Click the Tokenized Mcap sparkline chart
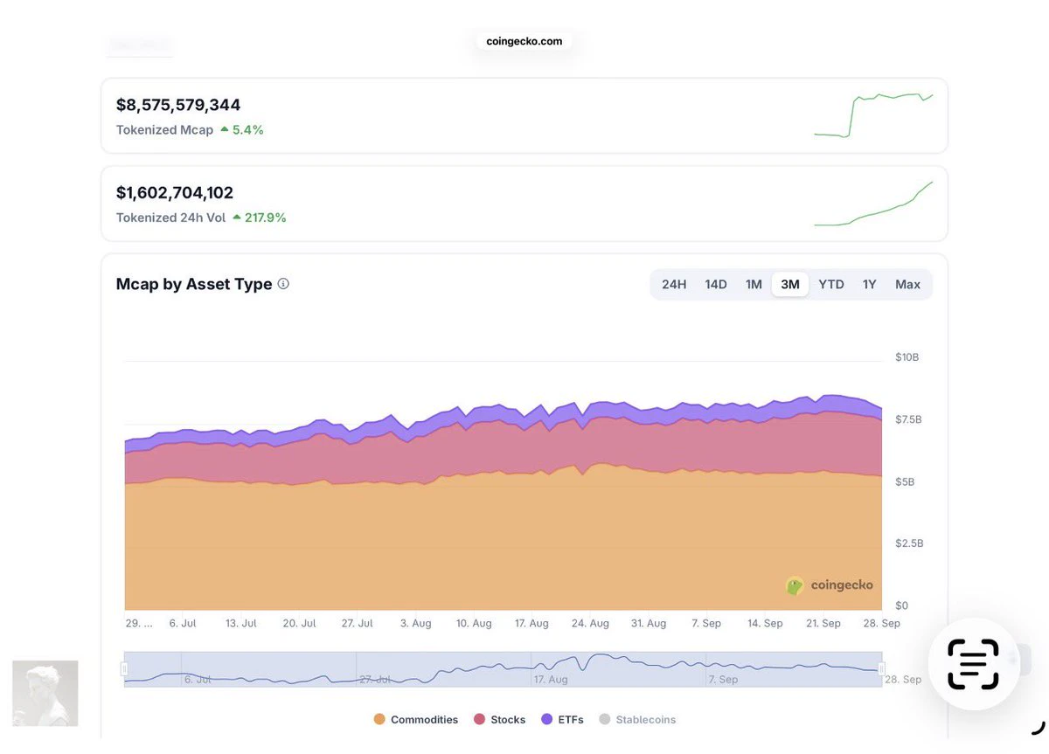Image resolution: width=1049 pixels, height=754 pixels. point(873,115)
